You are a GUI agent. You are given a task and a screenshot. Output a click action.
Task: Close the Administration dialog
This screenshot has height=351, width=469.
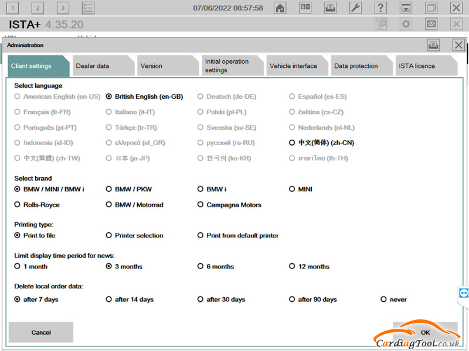tap(458, 45)
